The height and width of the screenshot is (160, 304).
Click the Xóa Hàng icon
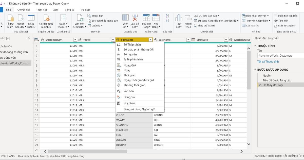coord(156,18)
